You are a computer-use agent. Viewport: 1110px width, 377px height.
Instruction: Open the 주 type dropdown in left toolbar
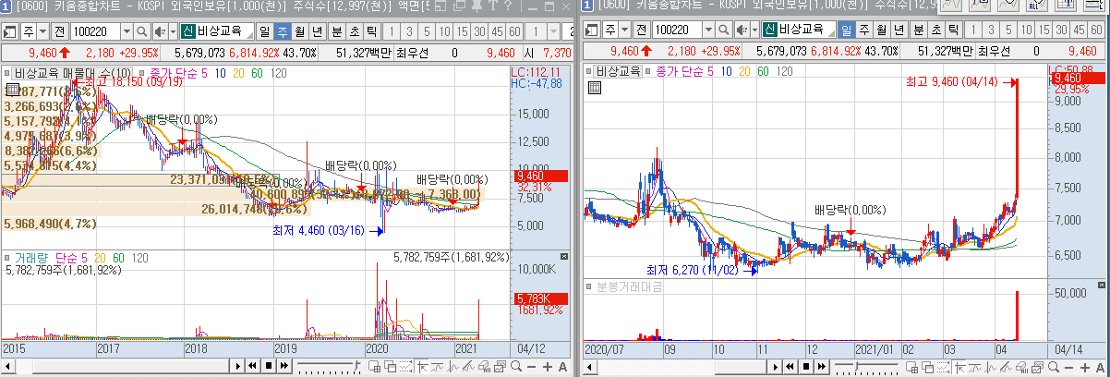42,31
